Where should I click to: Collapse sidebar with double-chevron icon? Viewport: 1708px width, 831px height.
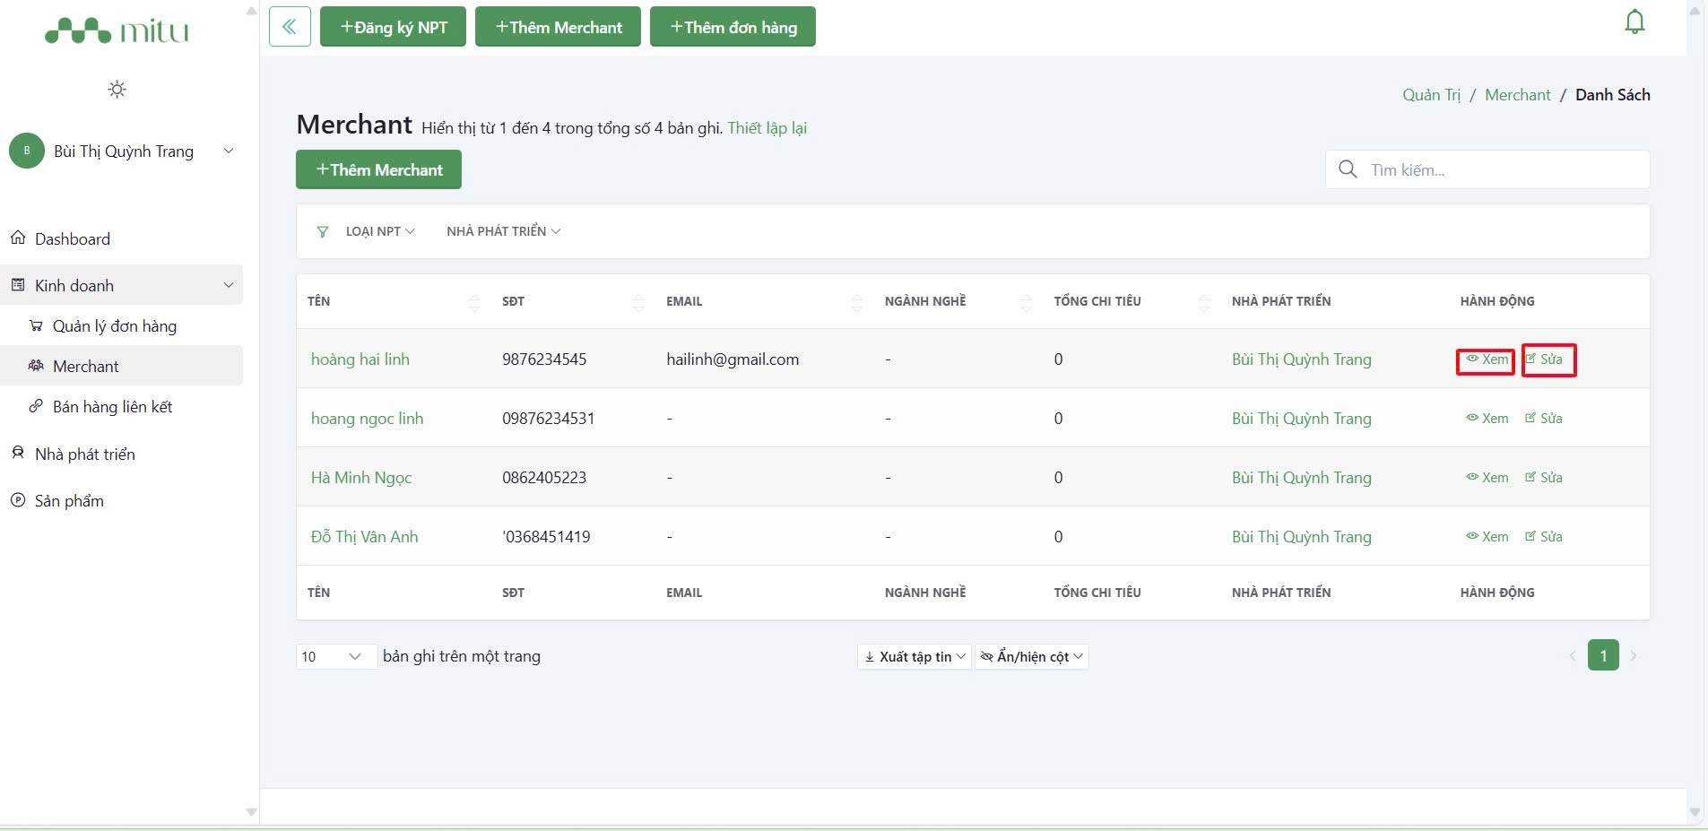(x=290, y=27)
